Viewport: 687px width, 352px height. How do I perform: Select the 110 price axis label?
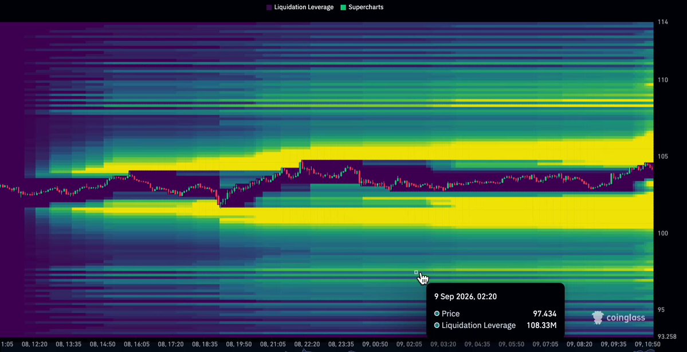[x=662, y=80]
